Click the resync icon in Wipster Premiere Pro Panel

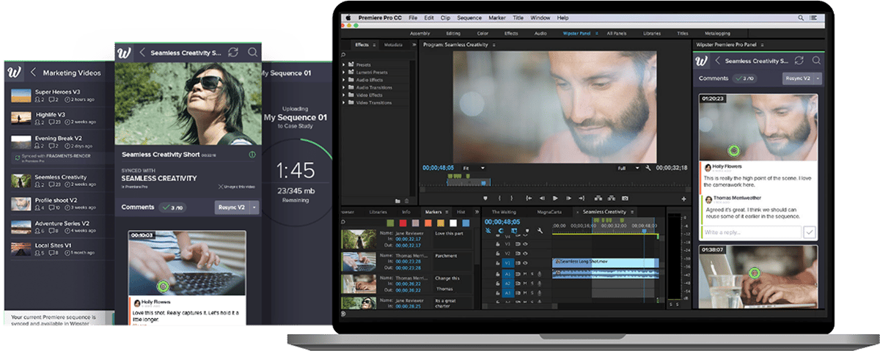click(799, 61)
